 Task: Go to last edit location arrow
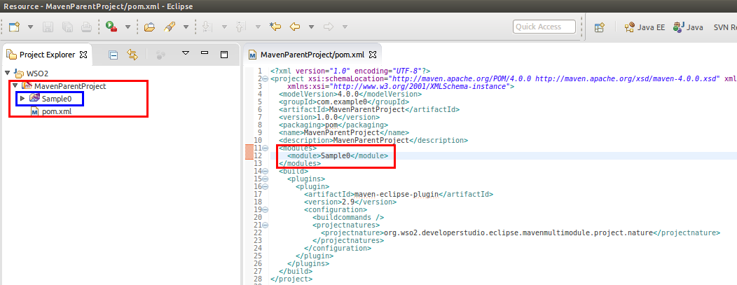click(275, 27)
